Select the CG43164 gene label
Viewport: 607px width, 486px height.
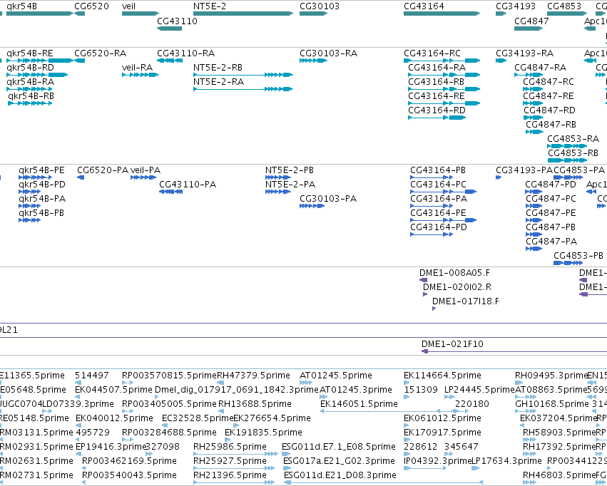[424, 6]
